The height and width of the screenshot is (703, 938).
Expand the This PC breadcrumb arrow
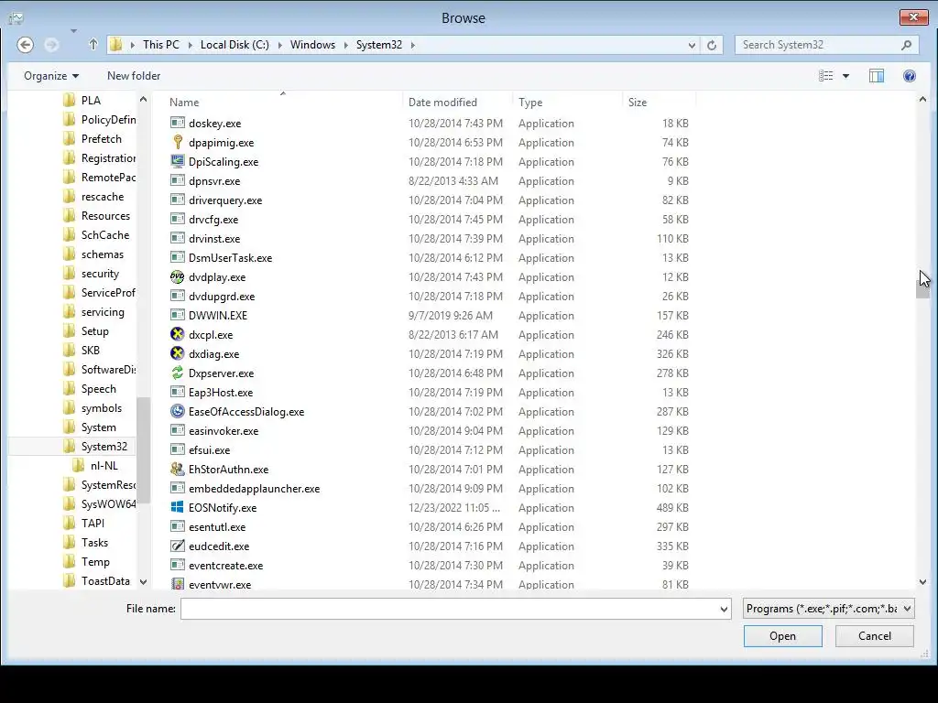point(191,45)
